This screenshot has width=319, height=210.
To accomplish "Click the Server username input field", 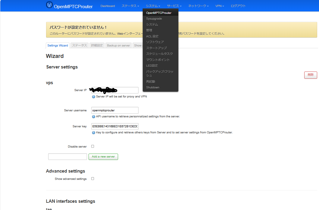I will click(x=115, y=110).
